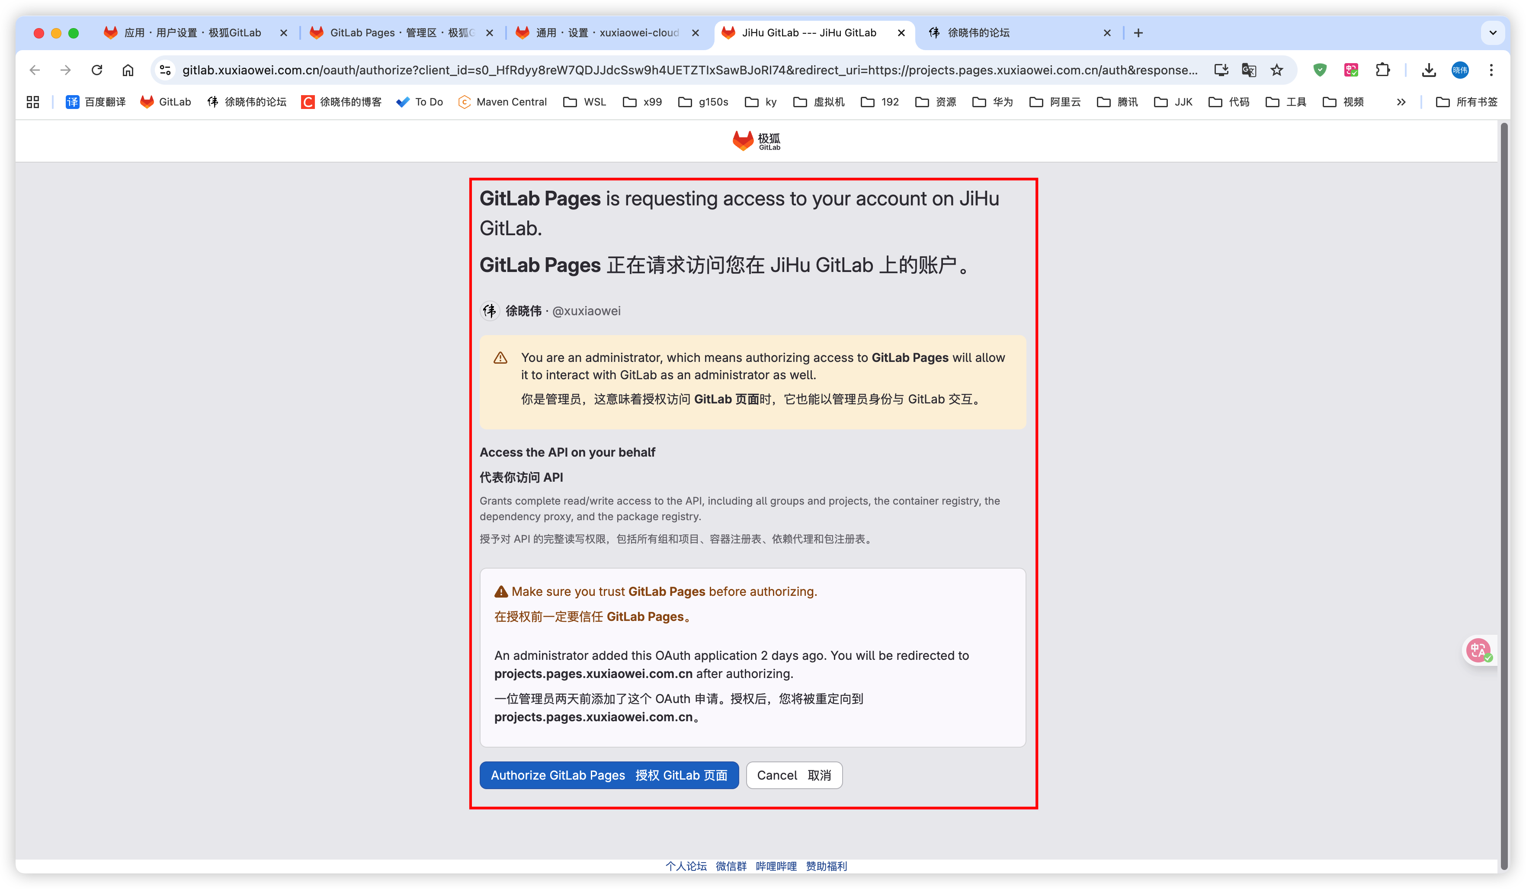Viewport: 1526px width, 889px height.
Task: Click the site information icon in address bar
Action: (165, 70)
